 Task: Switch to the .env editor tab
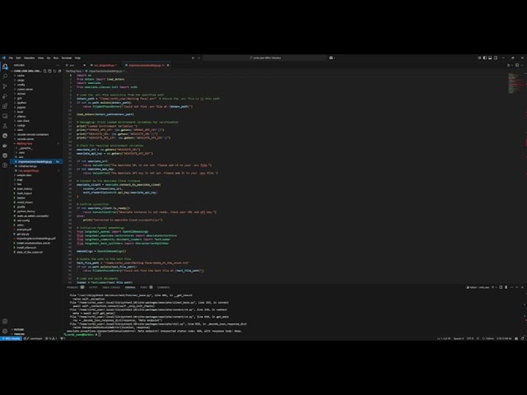[x=75, y=65]
